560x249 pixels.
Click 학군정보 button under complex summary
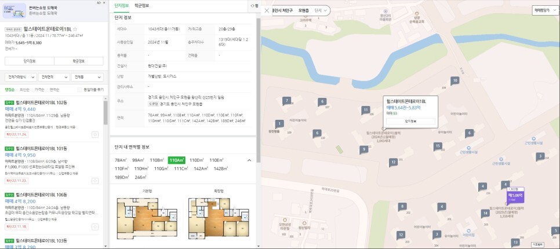tap(79, 61)
